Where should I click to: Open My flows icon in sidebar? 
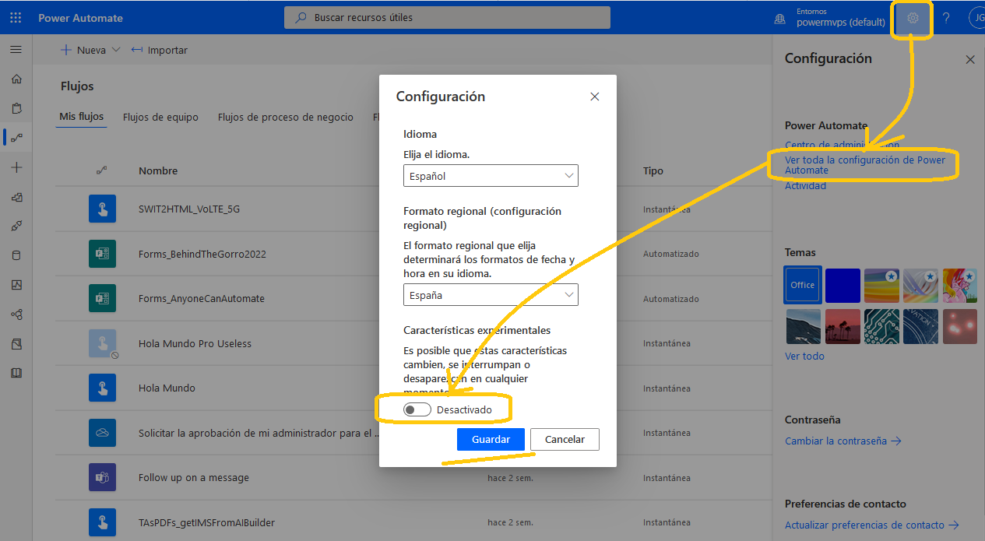click(16, 138)
